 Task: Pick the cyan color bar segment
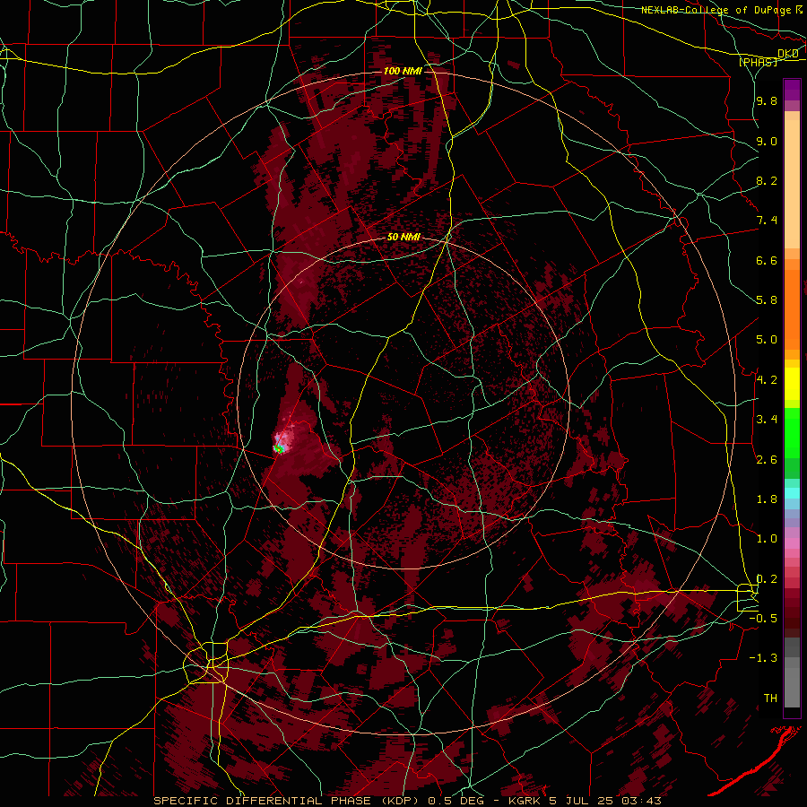[x=792, y=493]
